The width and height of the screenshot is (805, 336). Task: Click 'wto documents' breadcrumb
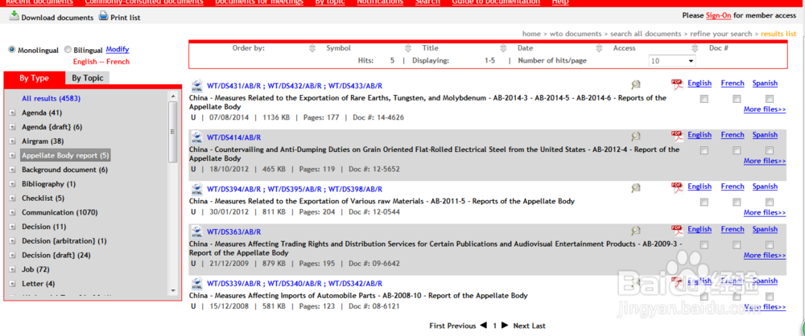[576, 34]
